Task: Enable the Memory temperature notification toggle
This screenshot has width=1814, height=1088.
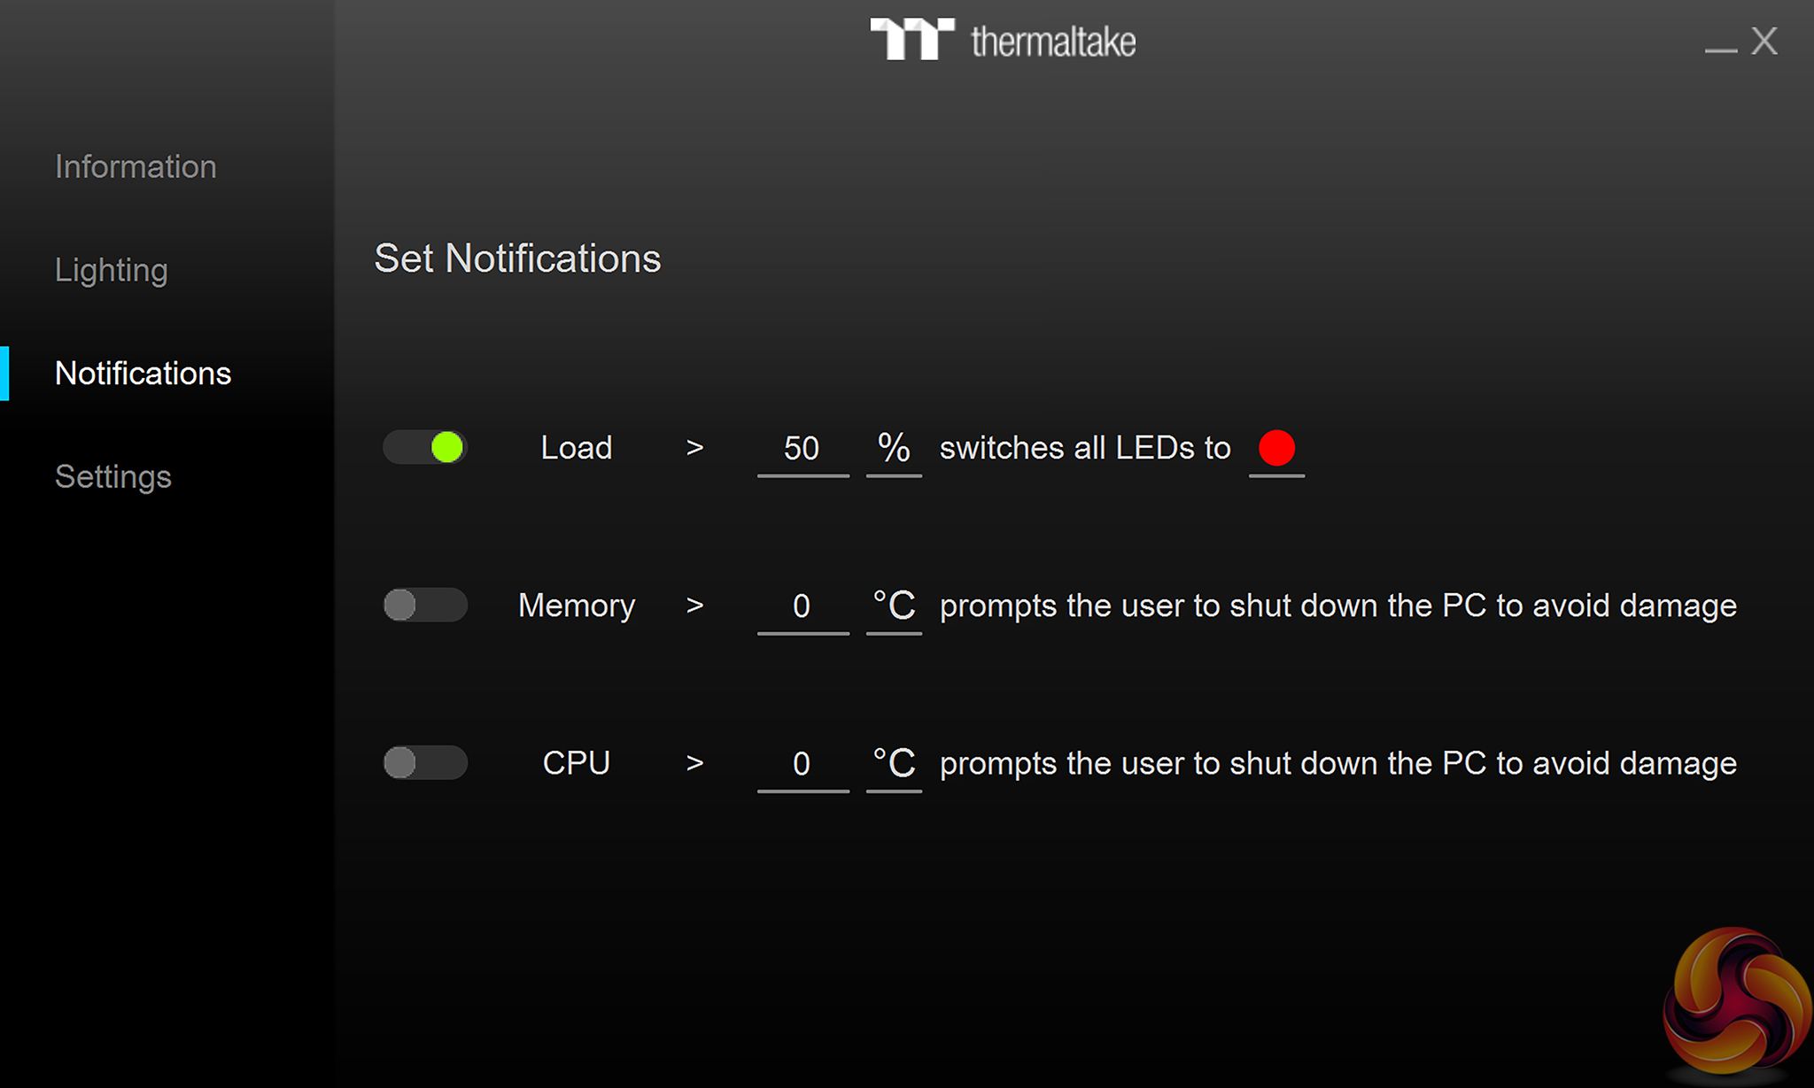Action: pos(425,606)
